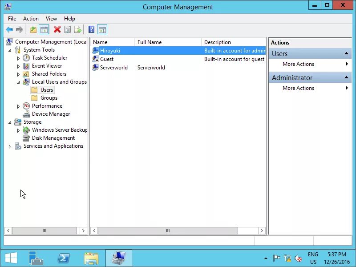Open Server Manager from taskbar

click(36, 259)
